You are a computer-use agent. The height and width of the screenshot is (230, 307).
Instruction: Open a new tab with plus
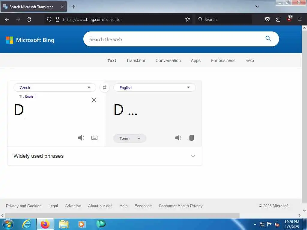tap(73, 7)
